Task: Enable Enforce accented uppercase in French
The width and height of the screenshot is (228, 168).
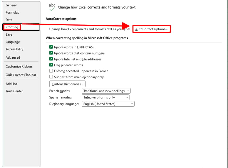Action: click(x=51, y=71)
